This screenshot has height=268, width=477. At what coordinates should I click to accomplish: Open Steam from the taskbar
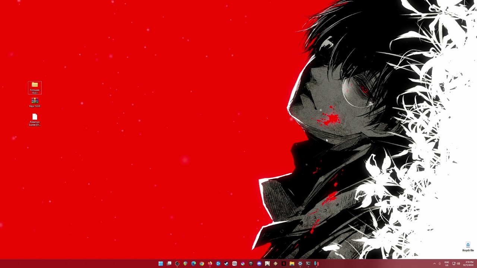click(226, 264)
